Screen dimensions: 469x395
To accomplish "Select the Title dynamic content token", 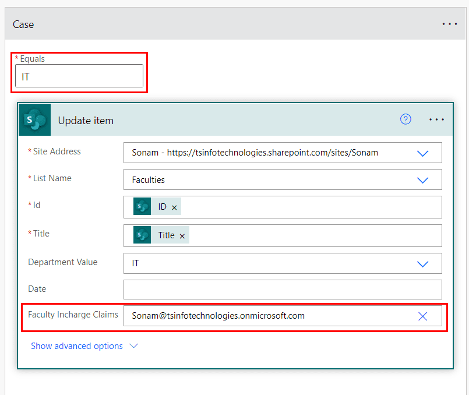I will [161, 235].
